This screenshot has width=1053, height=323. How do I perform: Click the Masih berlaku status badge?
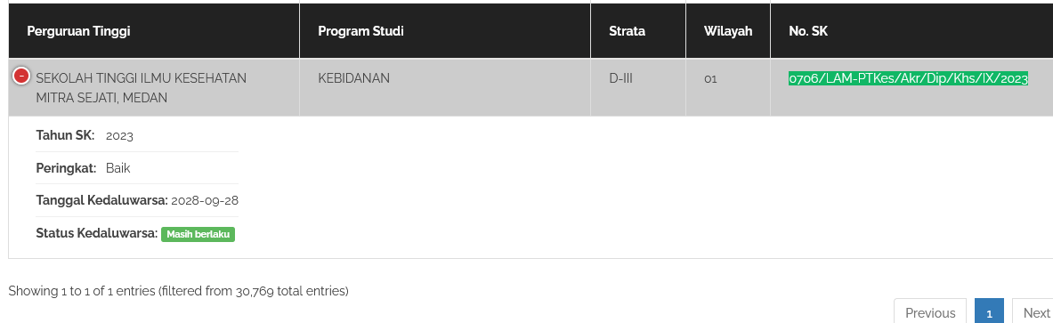pyautogui.click(x=198, y=234)
